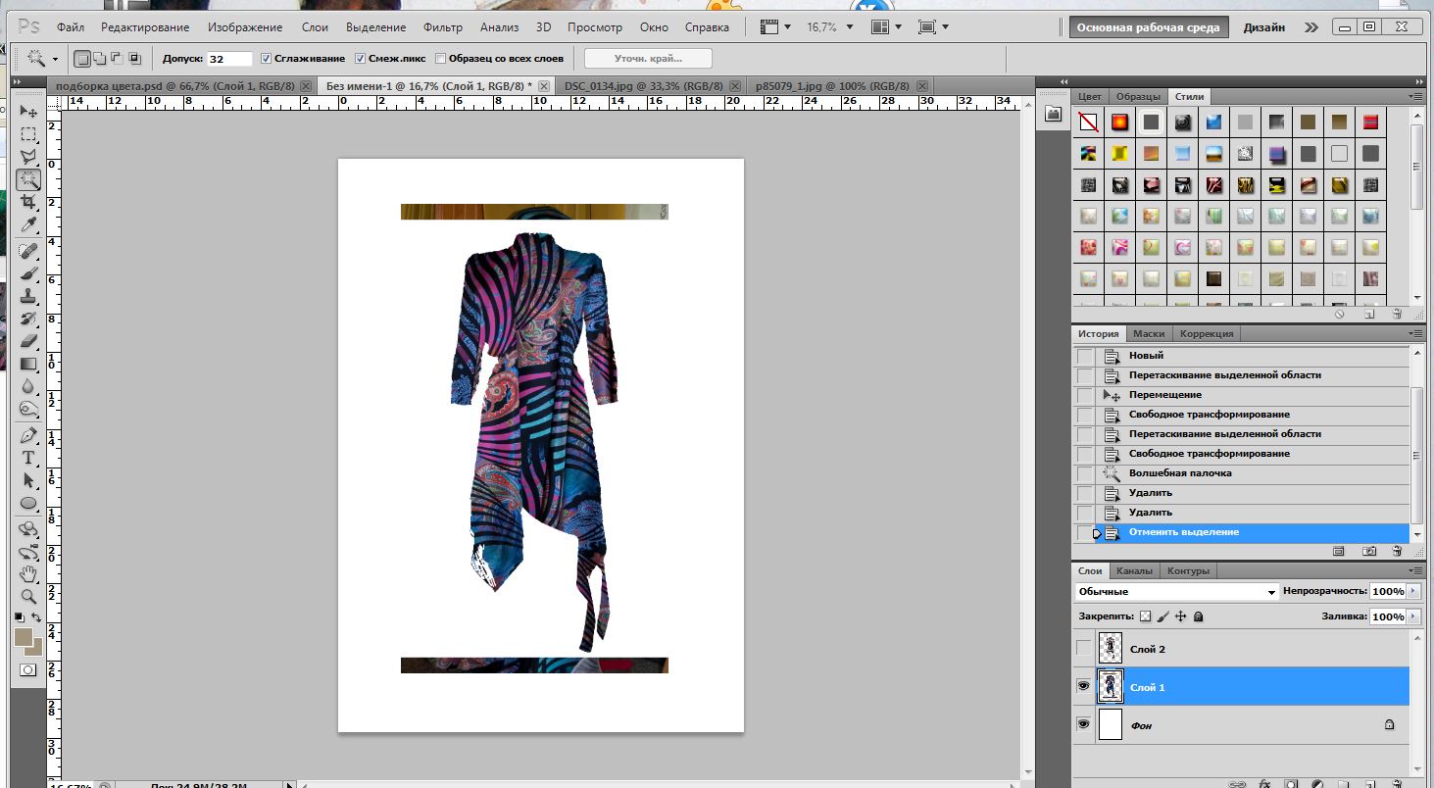This screenshot has width=1434, height=788.
Task: Show the hidden Слой 2 layer
Action: point(1083,649)
